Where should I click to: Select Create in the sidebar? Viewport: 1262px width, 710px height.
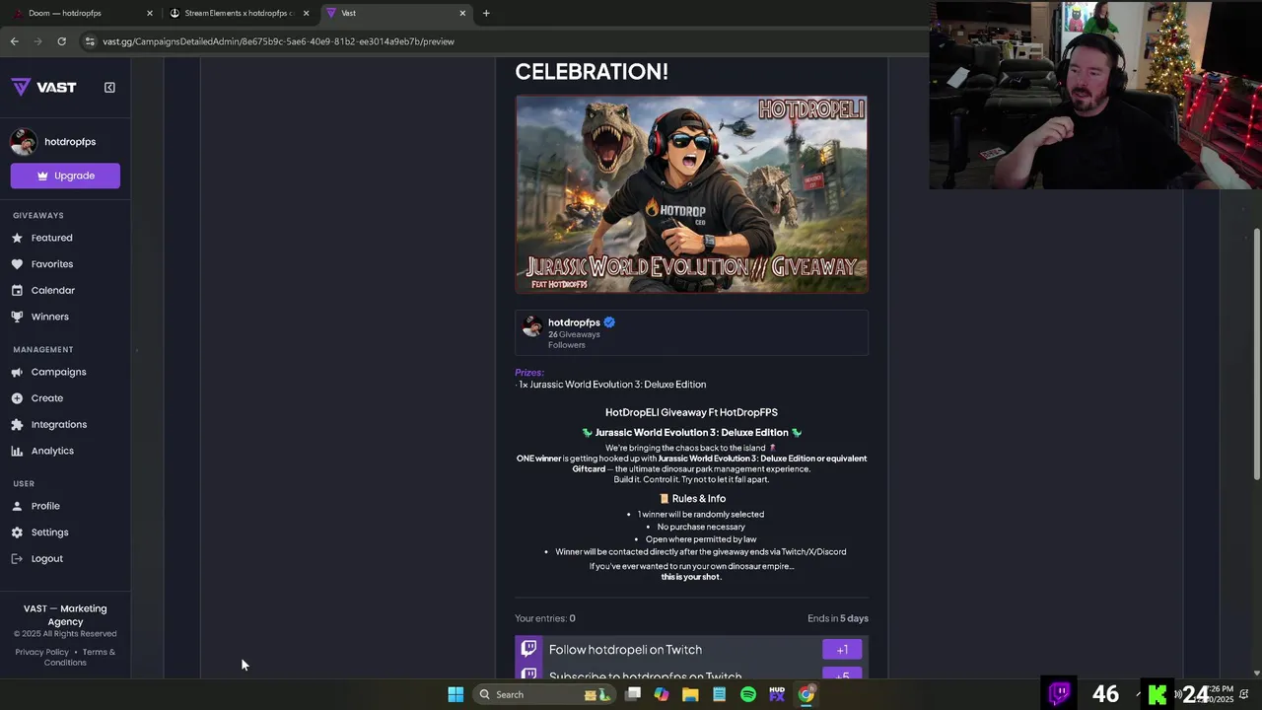point(46,398)
